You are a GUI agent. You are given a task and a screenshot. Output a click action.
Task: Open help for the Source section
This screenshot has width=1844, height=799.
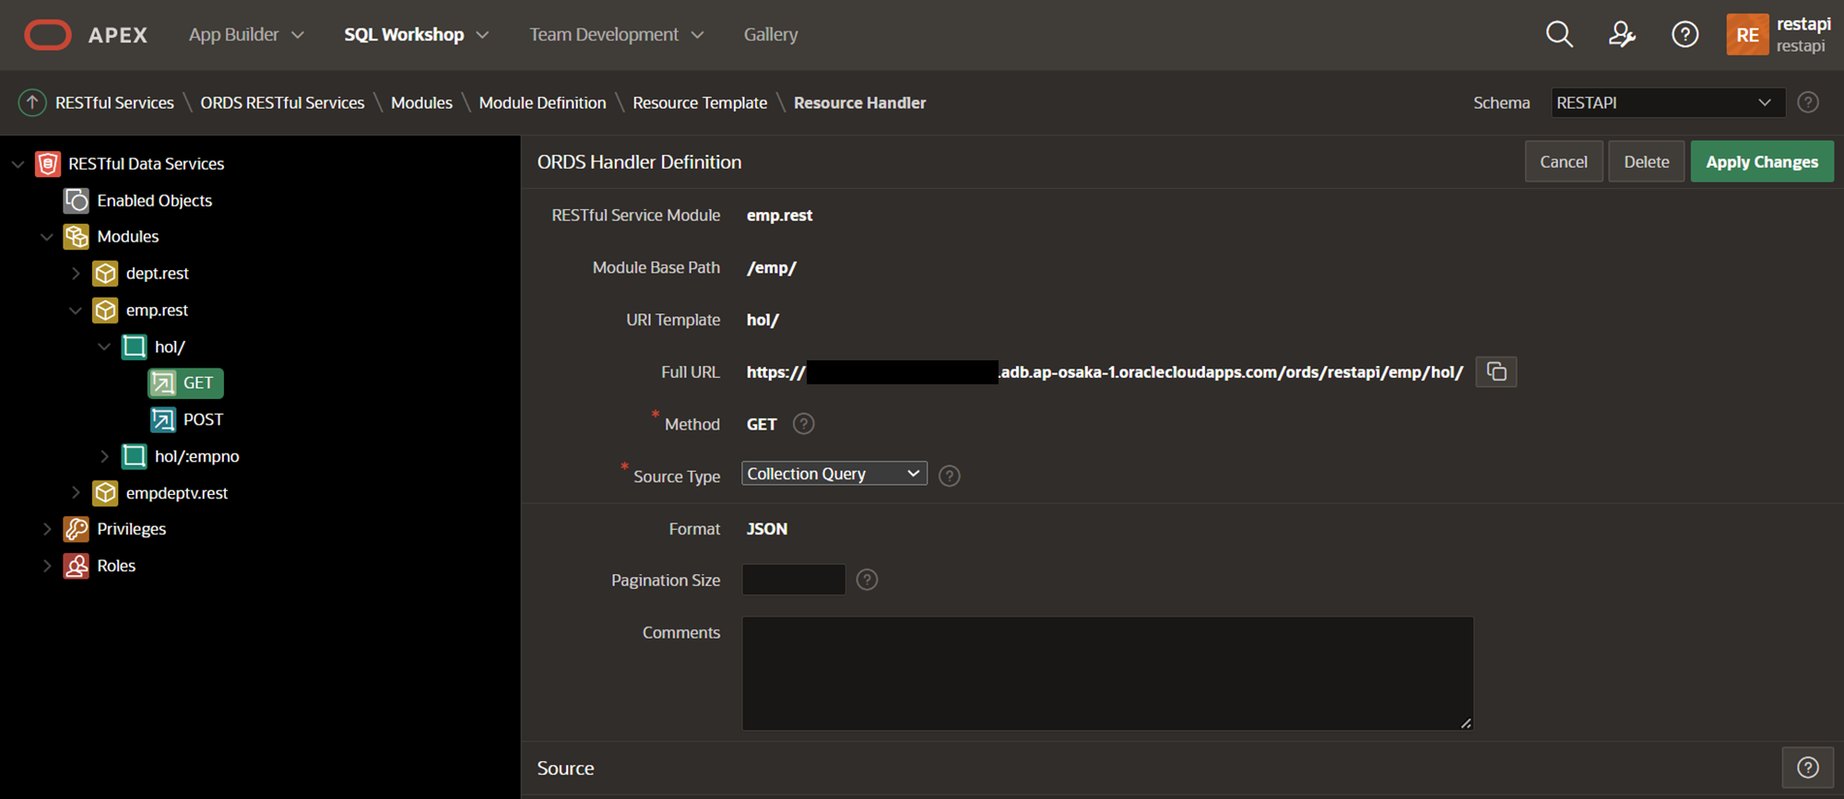point(1808,768)
